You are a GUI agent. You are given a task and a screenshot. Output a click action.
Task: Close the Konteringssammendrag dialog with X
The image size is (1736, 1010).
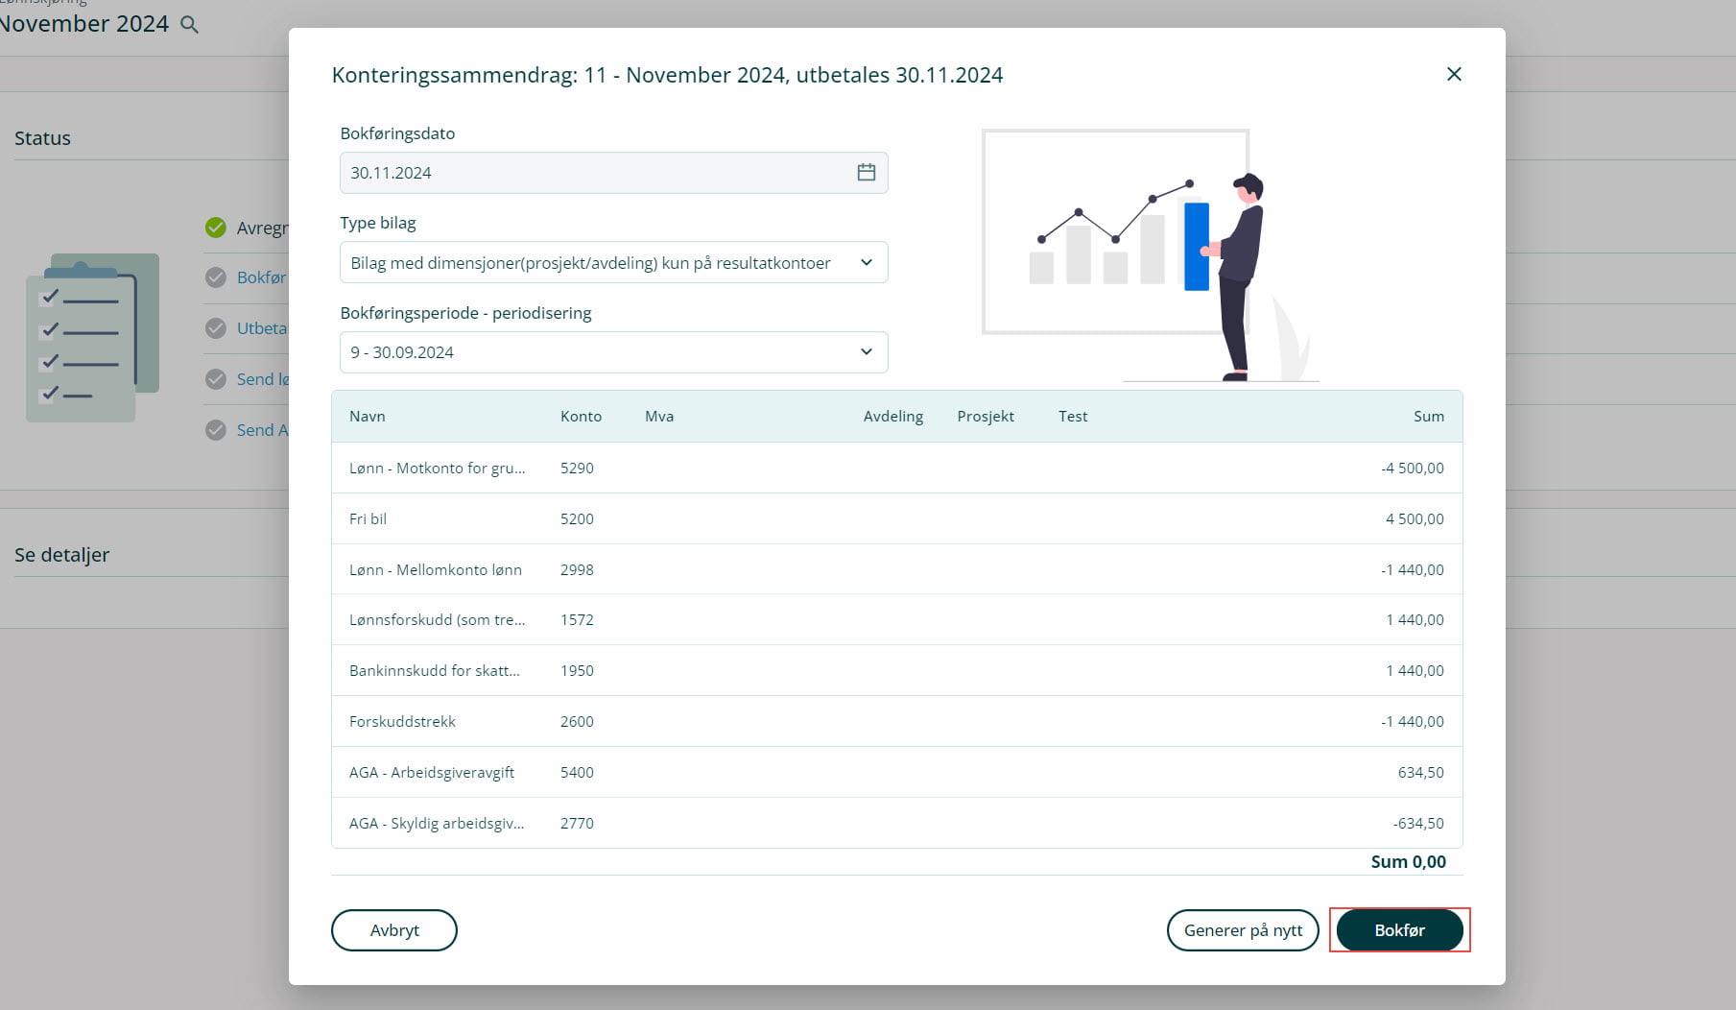click(1453, 75)
